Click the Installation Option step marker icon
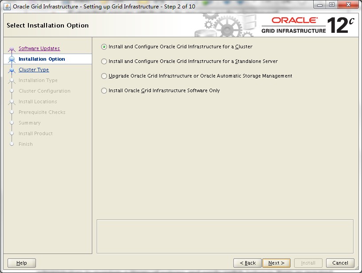This screenshot has width=362, height=273. 12,59
